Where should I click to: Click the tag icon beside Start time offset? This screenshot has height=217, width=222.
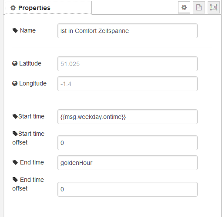tap(15, 134)
